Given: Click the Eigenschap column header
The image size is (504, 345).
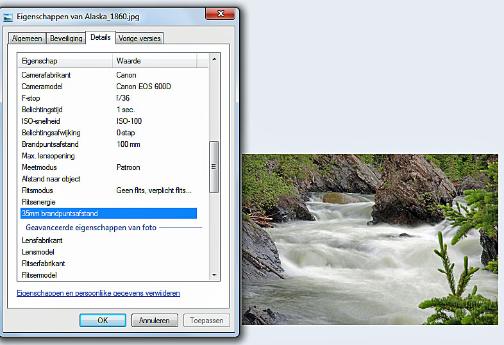Looking at the screenshot, I should [64, 61].
